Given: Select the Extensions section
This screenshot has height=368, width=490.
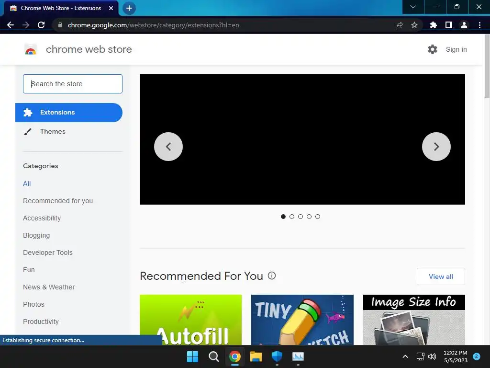Looking at the screenshot, I should tap(69, 112).
